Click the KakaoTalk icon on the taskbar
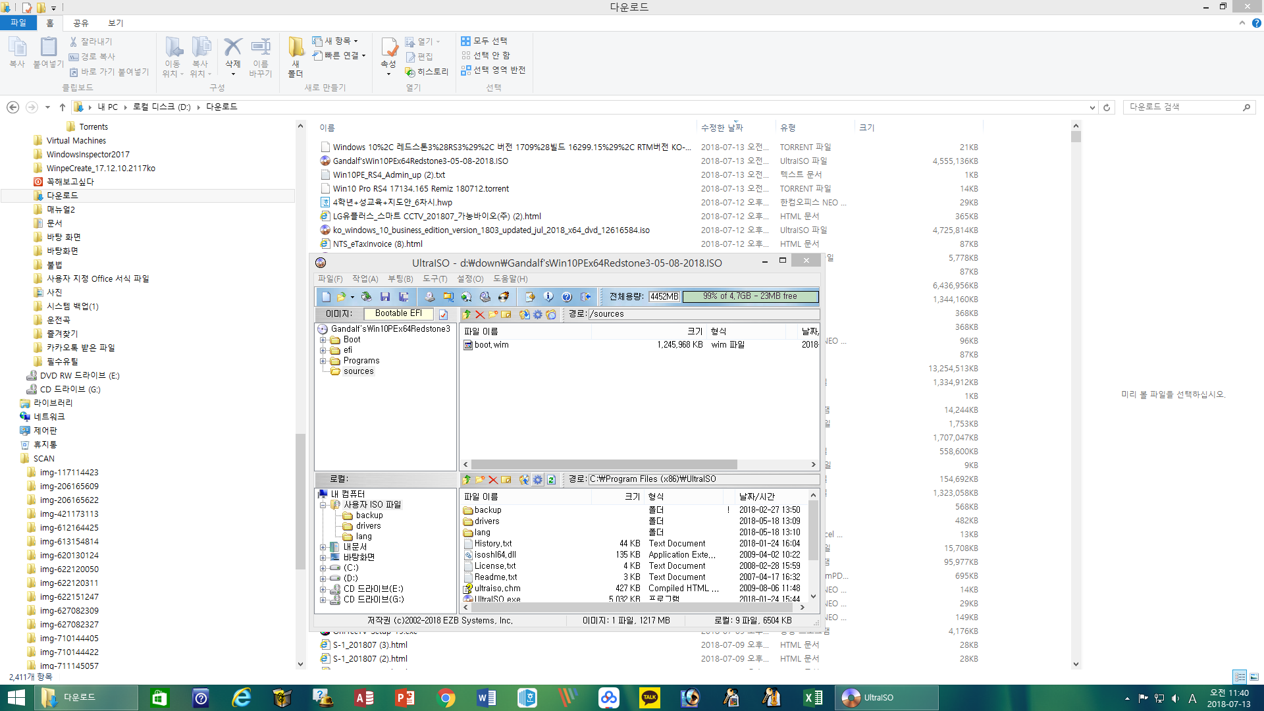 point(650,698)
